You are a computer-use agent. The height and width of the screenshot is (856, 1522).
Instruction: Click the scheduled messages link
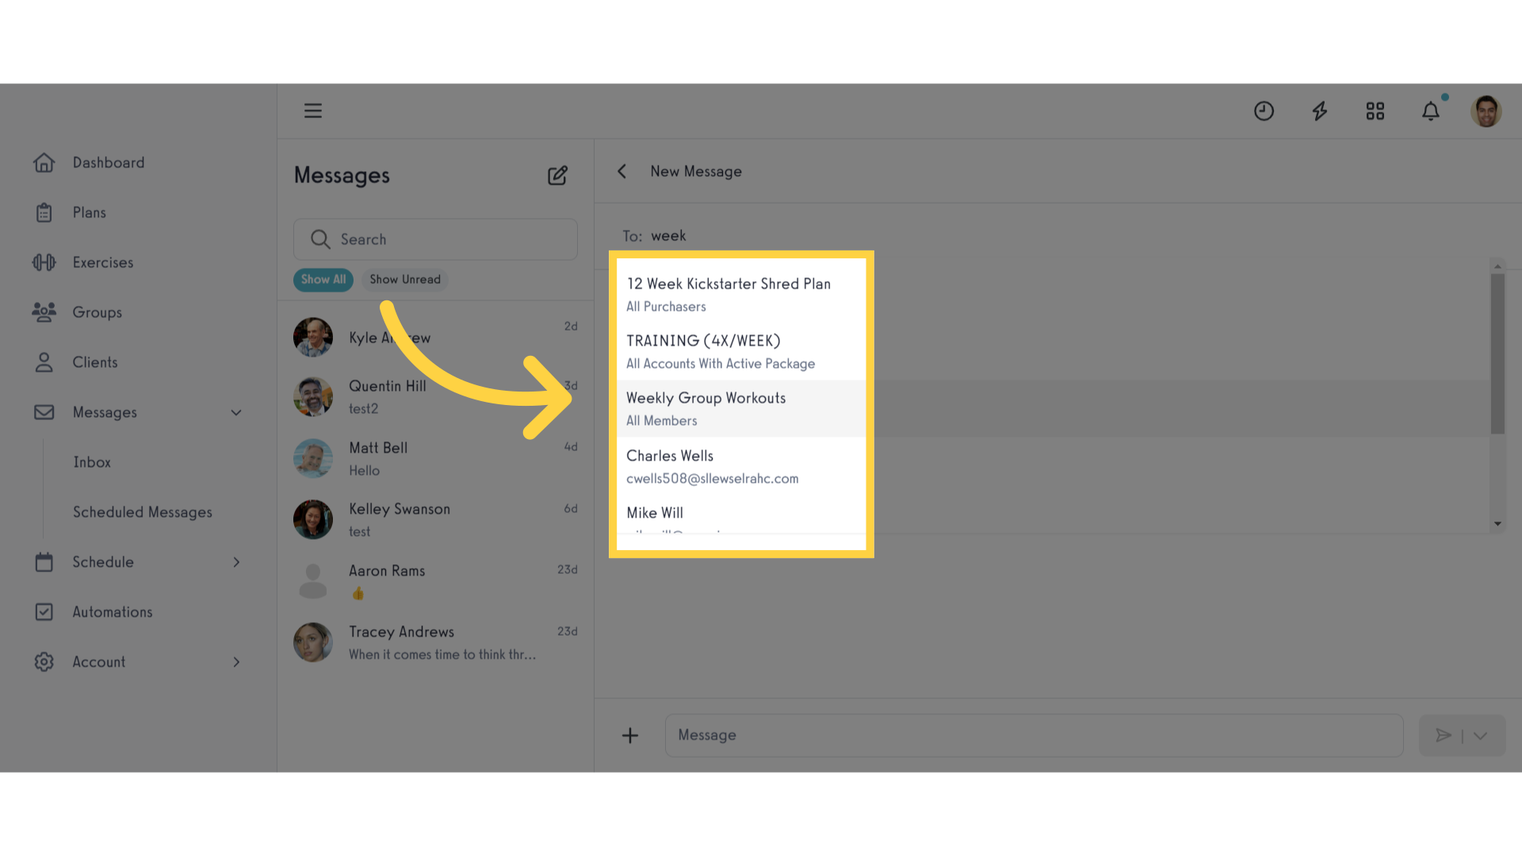(142, 511)
